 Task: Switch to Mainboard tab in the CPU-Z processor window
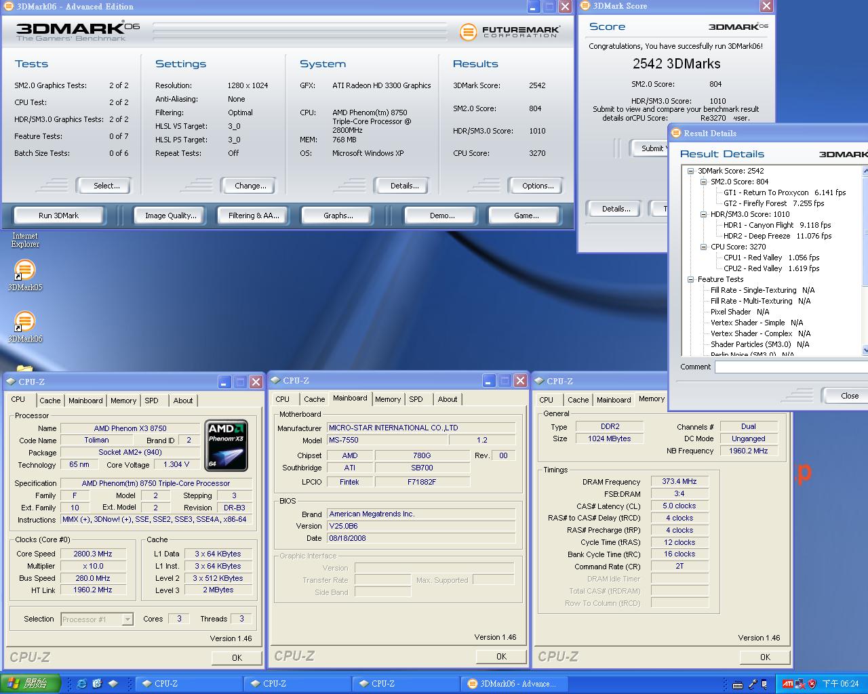tap(85, 401)
